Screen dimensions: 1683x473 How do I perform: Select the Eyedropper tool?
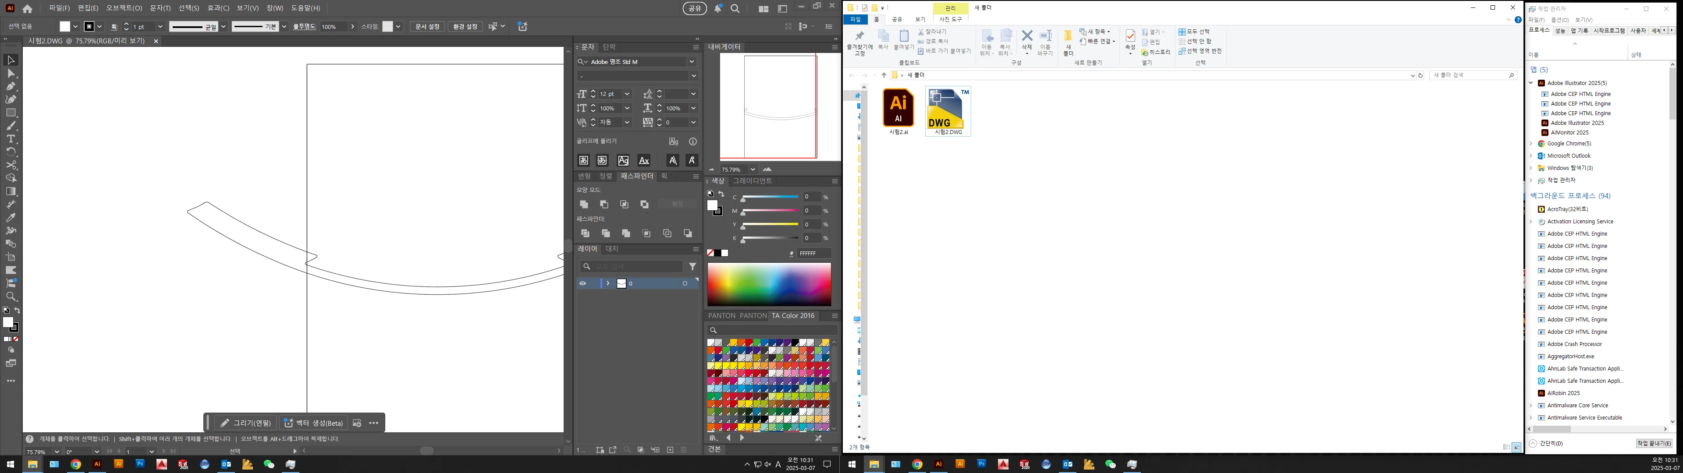pyautogui.click(x=11, y=218)
